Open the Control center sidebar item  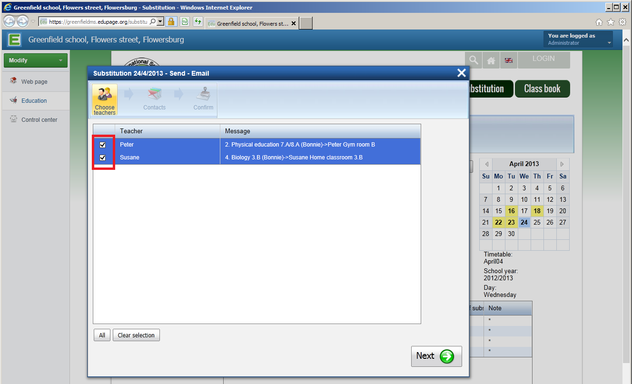pyautogui.click(x=39, y=120)
